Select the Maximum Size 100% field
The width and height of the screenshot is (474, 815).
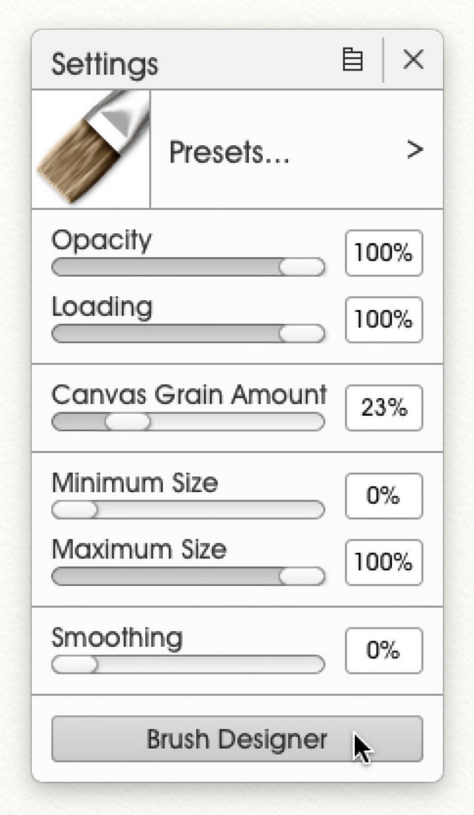pos(384,563)
